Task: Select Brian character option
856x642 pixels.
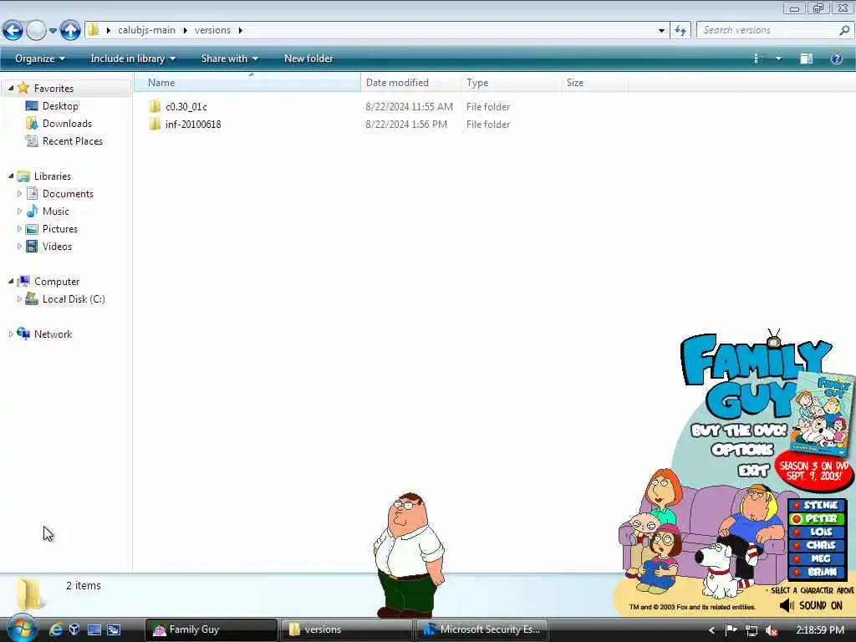Action: point(816,572)
